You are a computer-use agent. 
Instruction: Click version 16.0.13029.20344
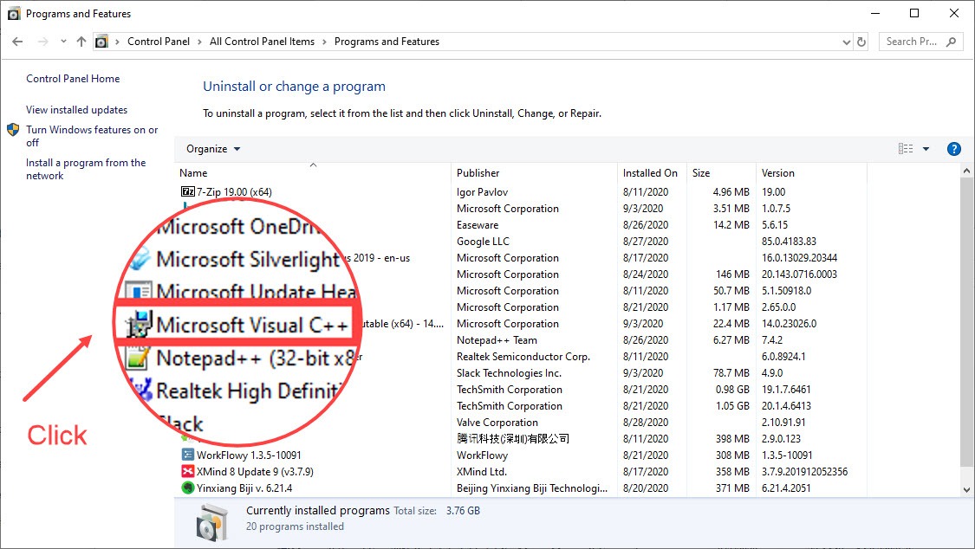pos(800,258)
